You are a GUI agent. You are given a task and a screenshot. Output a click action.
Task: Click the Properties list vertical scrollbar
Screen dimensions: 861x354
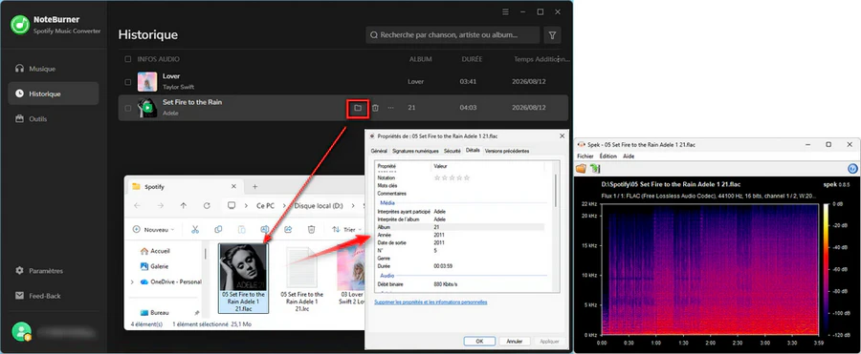(x=556, y=191)
